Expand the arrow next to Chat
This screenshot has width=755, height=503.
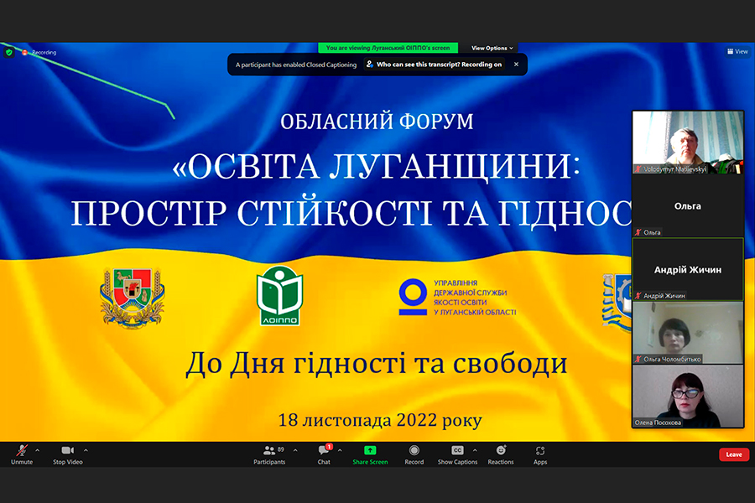[x=340, y=450]
